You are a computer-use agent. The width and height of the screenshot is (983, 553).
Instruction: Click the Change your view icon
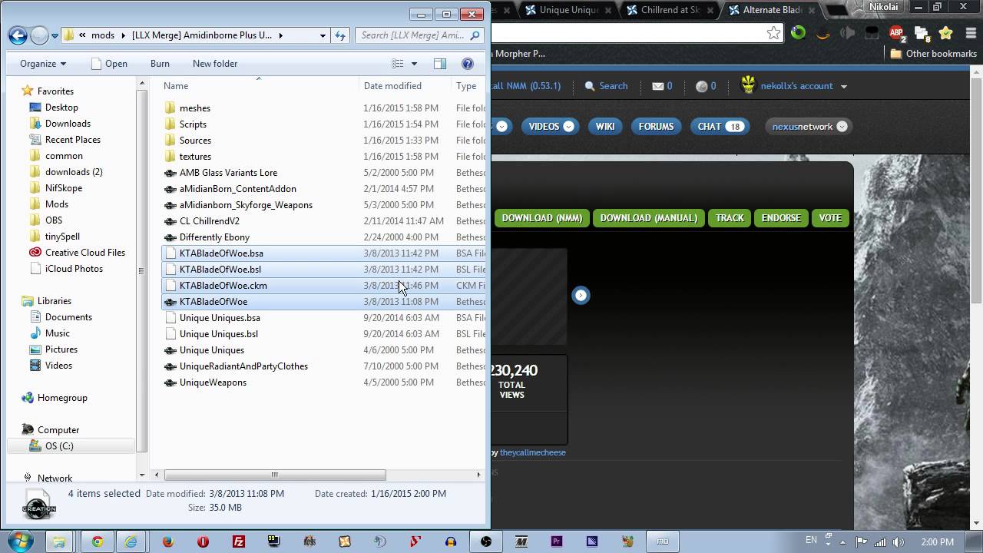point(397,64)
